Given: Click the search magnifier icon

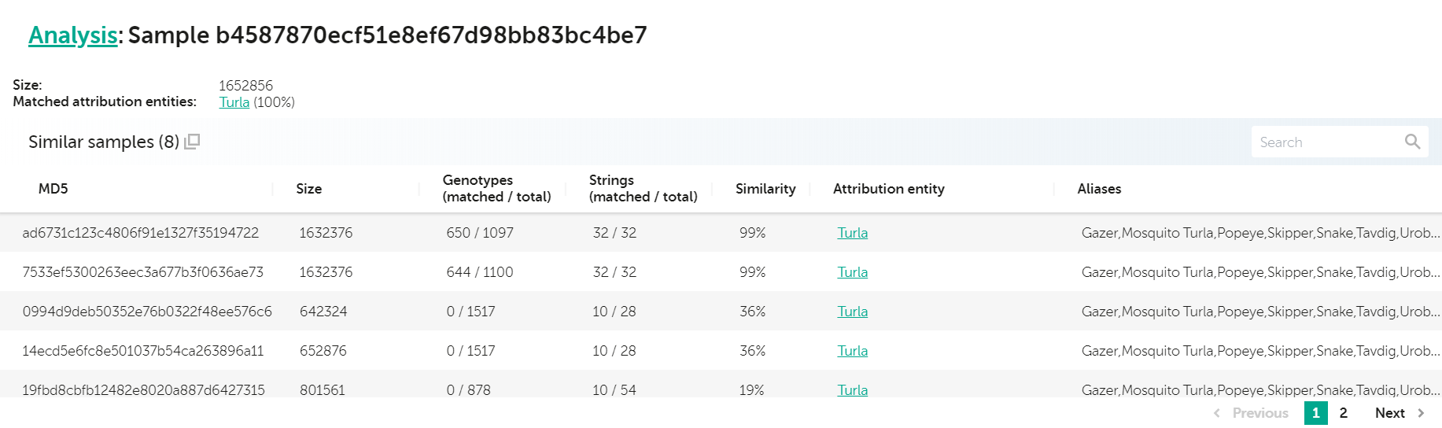Looking at the screenshot, I should pyautogui.click(x=1412, y=142).
